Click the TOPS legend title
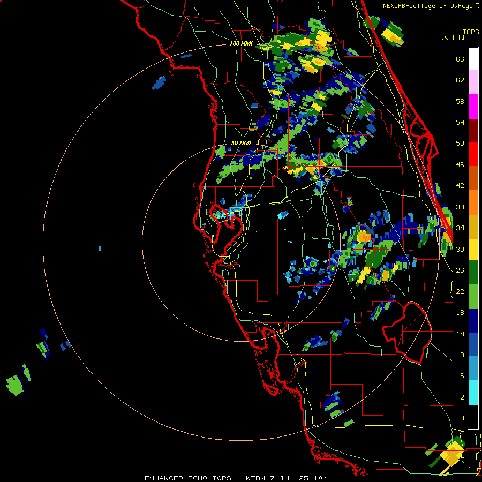Viewport: 482px width, 482px height. tap(471, 32)
